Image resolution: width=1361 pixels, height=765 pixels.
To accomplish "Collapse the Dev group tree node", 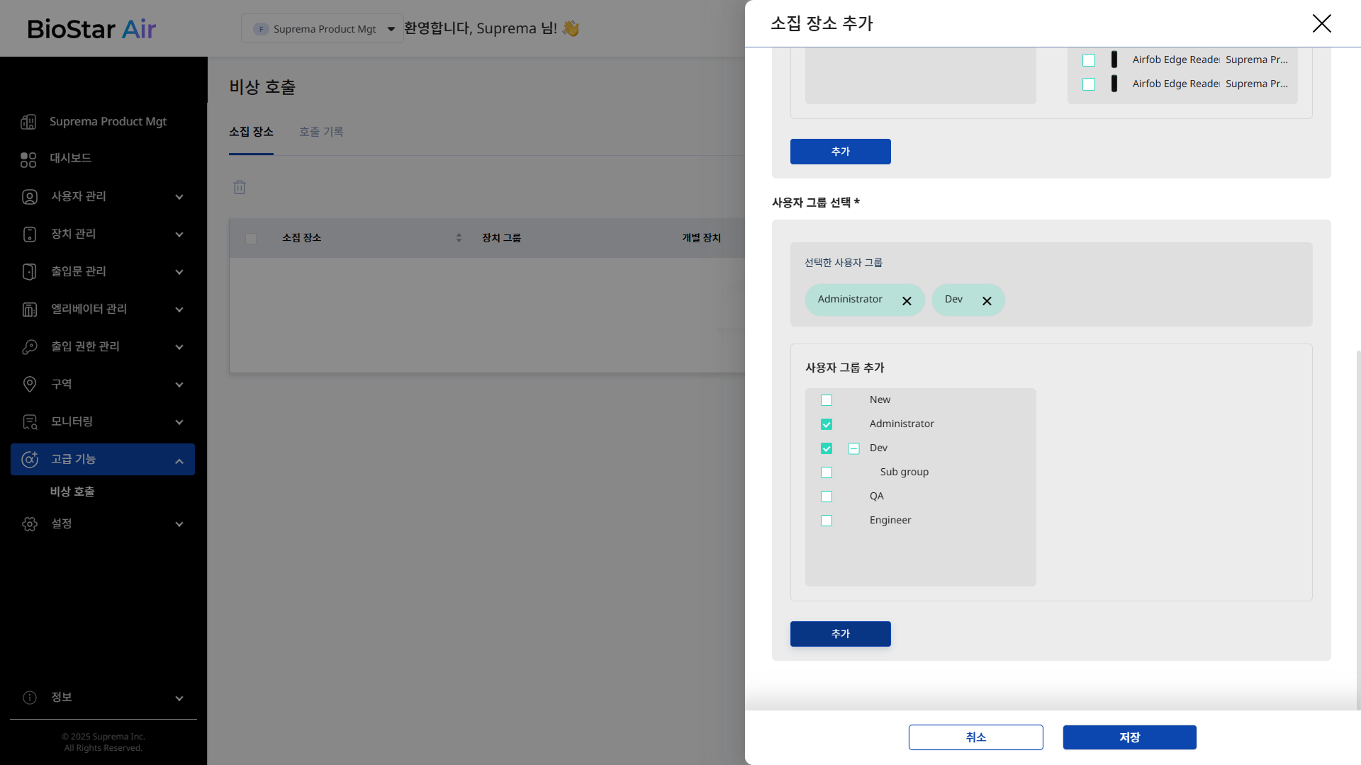I will pyautogui.click(x=853, y=448).
